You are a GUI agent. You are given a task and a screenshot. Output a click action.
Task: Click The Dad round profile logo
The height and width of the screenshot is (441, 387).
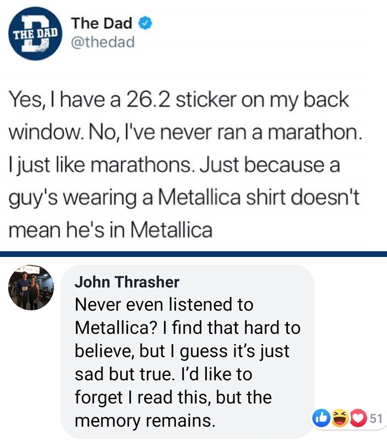click(x=35, y=34)
